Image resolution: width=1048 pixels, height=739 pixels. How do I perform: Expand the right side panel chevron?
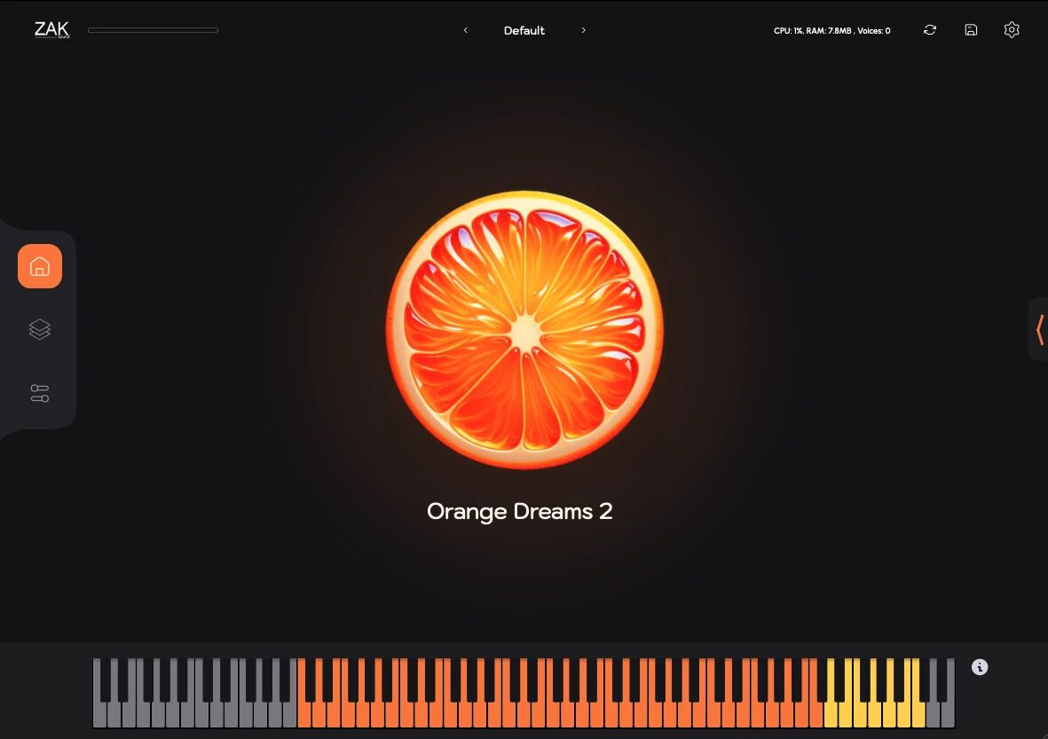click(x=1040, y=329)
